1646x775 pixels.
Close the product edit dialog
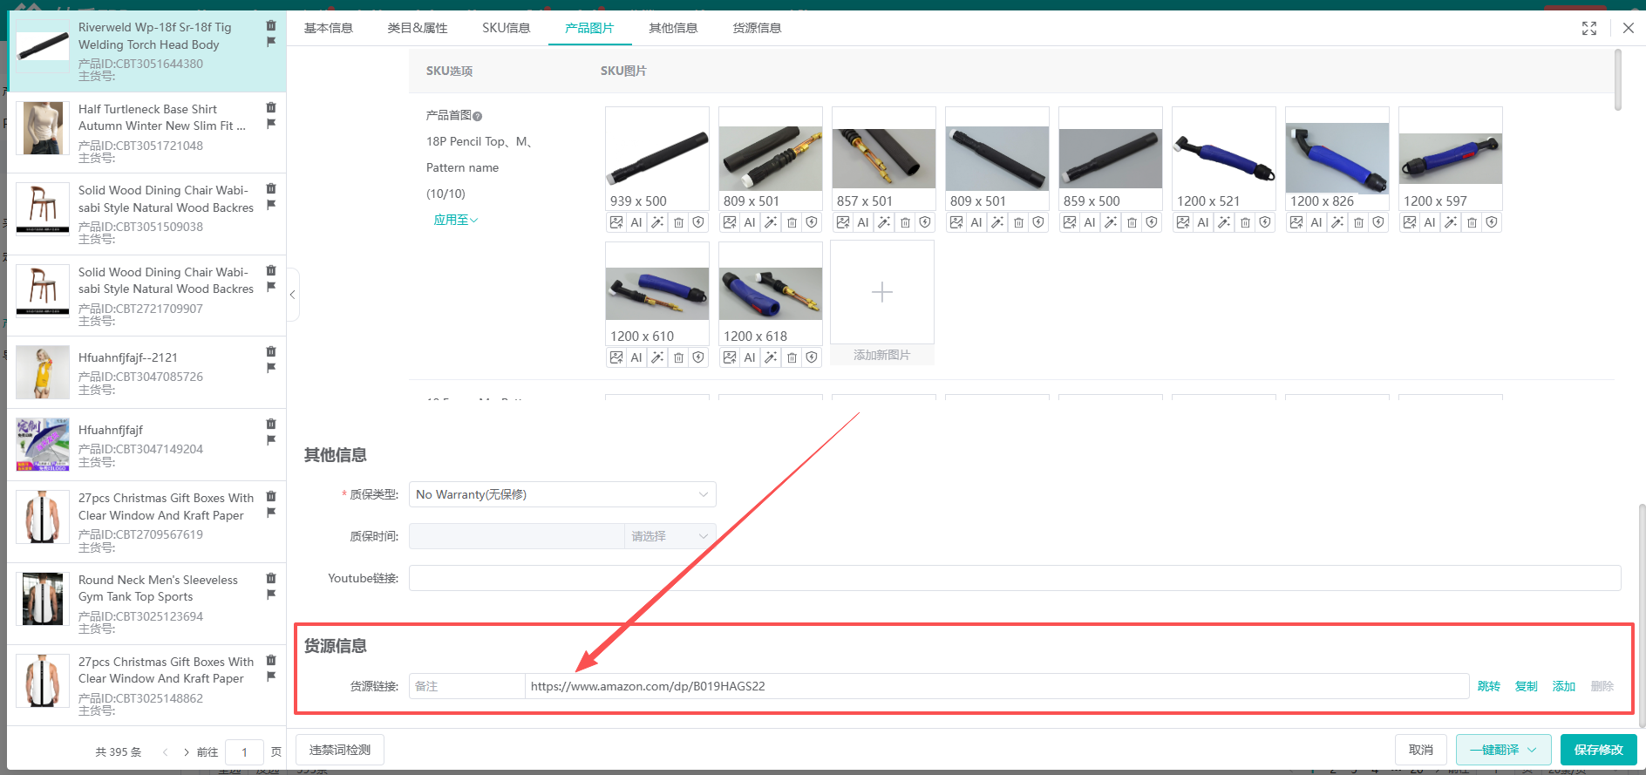[x=1628, y=28]
